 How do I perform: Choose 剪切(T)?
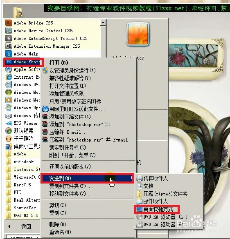click(x=58, y=205)
